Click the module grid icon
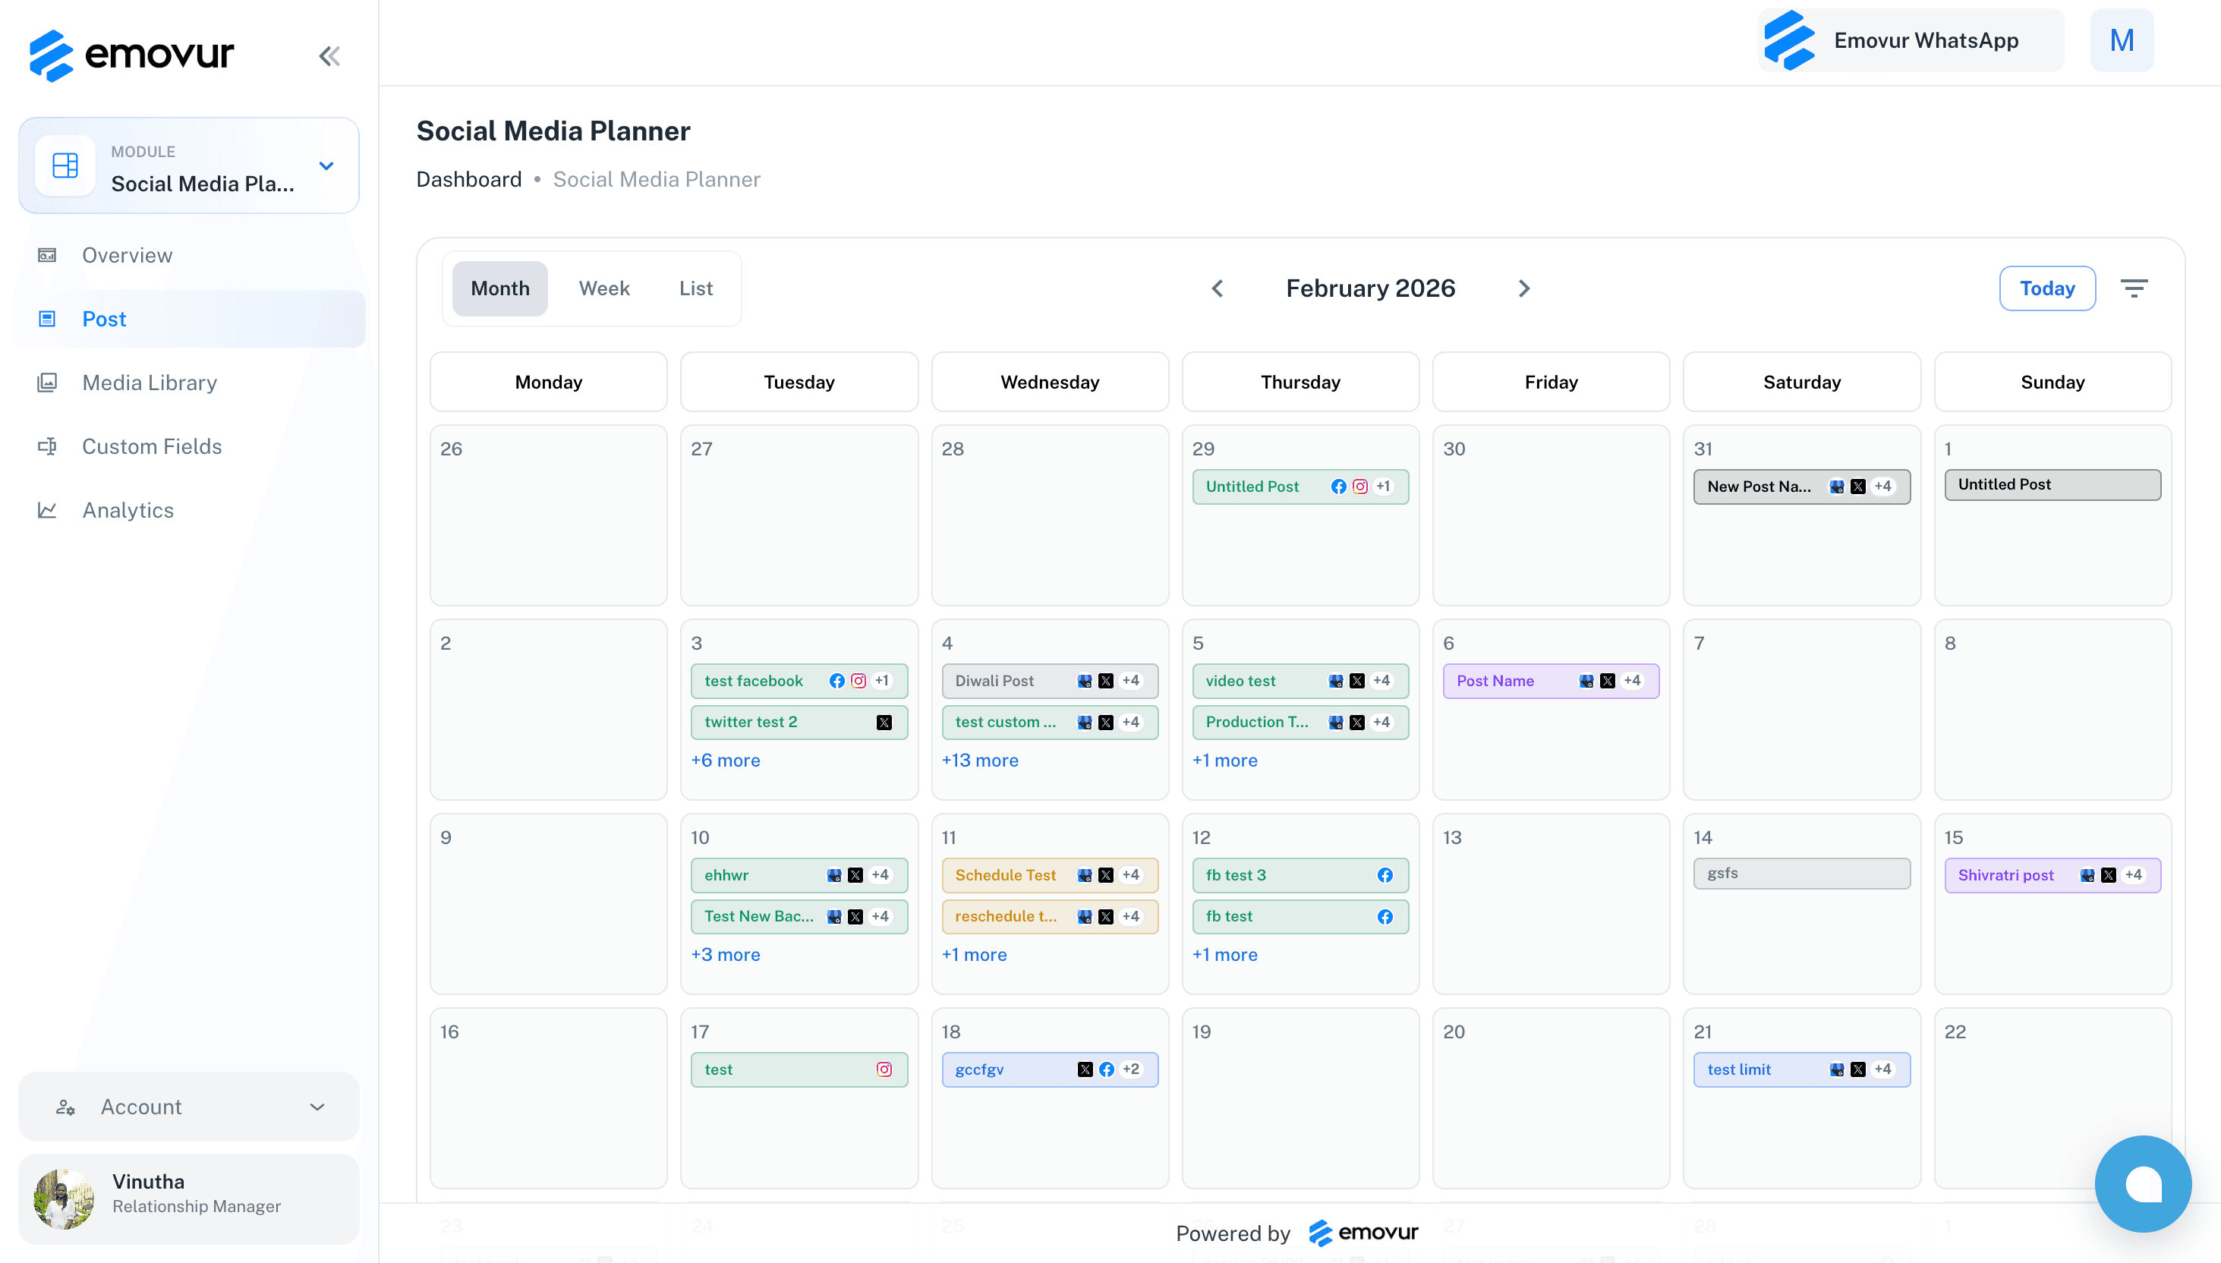This screenshot has height=1263, width=2221. [x=65, y=165]
